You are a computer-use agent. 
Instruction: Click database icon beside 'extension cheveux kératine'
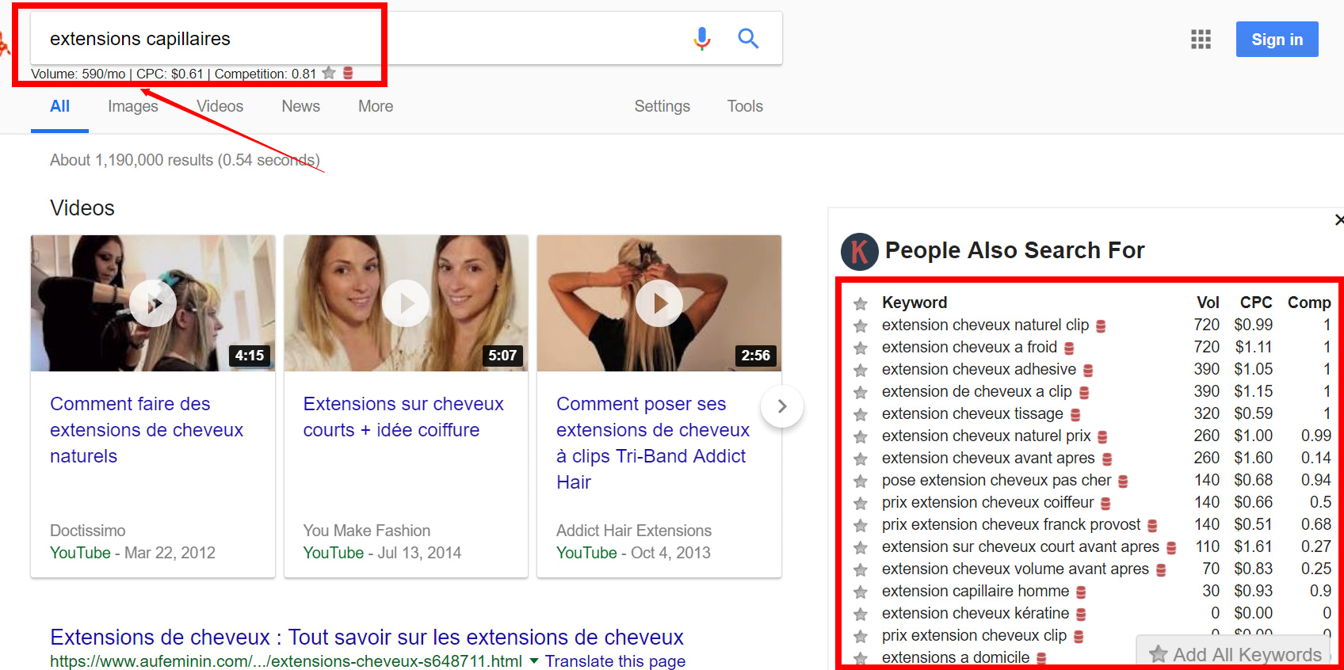point(1081,615)
